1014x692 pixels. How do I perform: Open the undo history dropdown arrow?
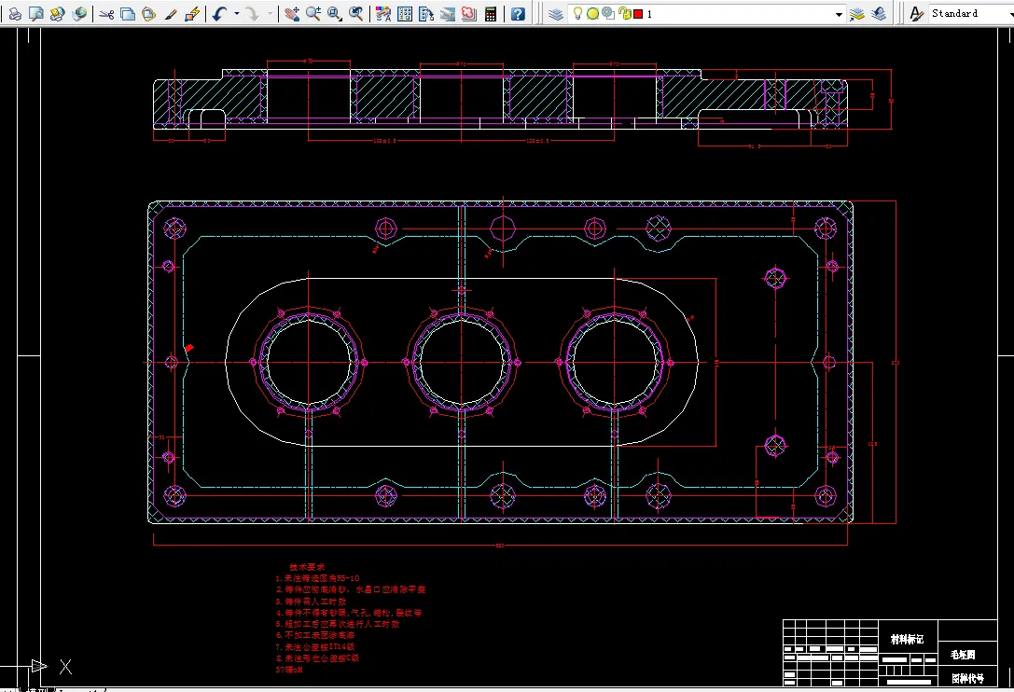point(237,14)
